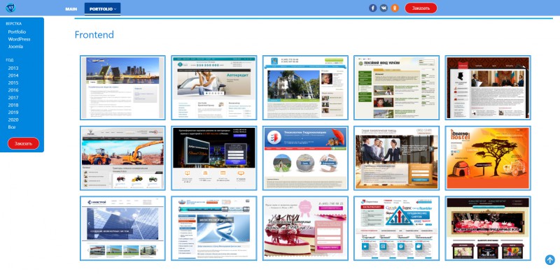The height and width of the screenshot is (274, 560).
Task: Open the Автокредит car site thumbnail
Action: click(x=214, y=88)
